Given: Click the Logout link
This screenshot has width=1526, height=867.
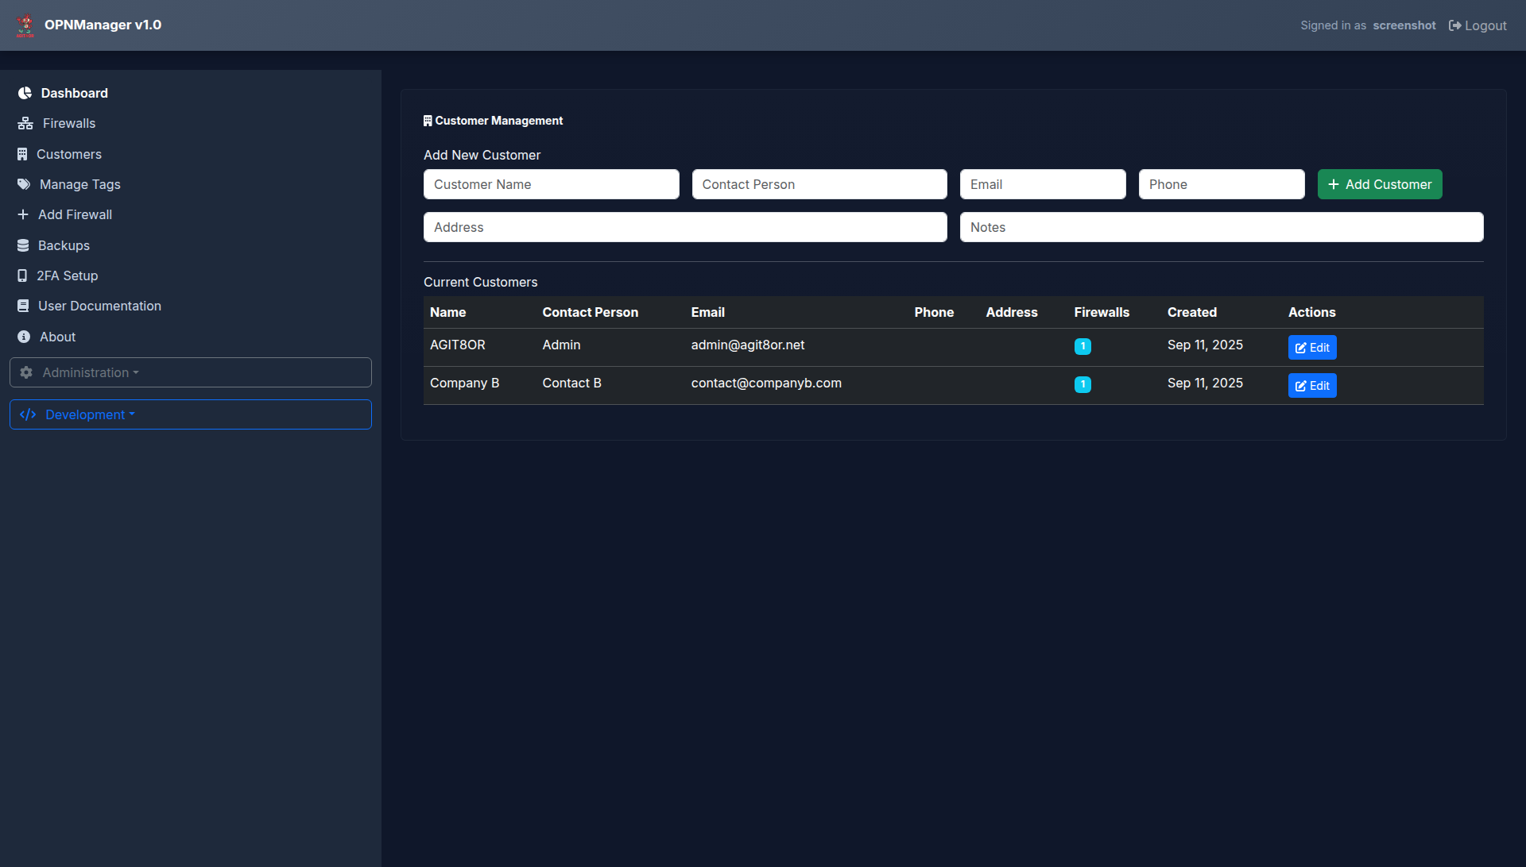Looking at the screenshot, I should 1478,25.
